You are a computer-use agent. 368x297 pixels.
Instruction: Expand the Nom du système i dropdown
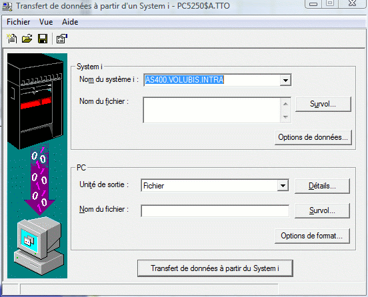pos(285,80)
